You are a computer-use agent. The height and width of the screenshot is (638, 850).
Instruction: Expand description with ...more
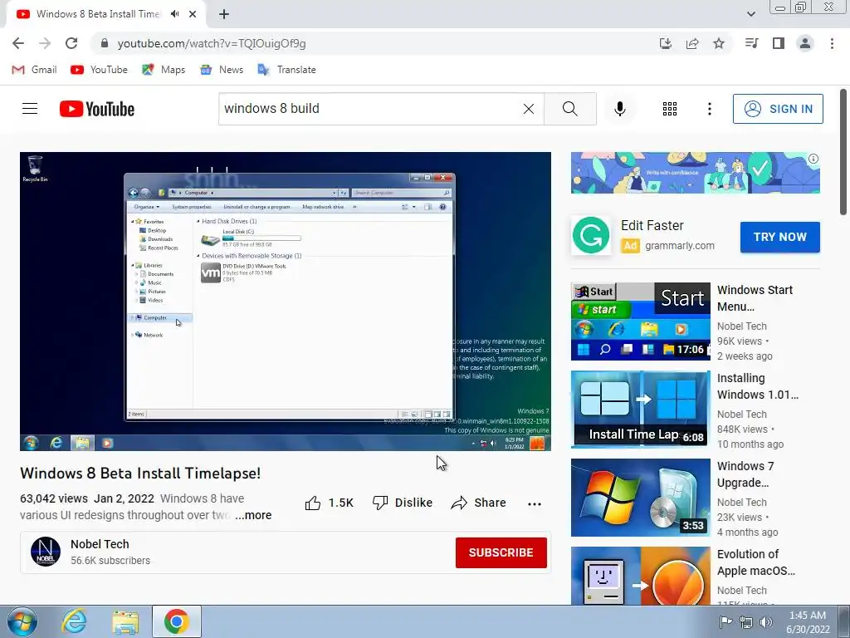(x=253, y=515)
